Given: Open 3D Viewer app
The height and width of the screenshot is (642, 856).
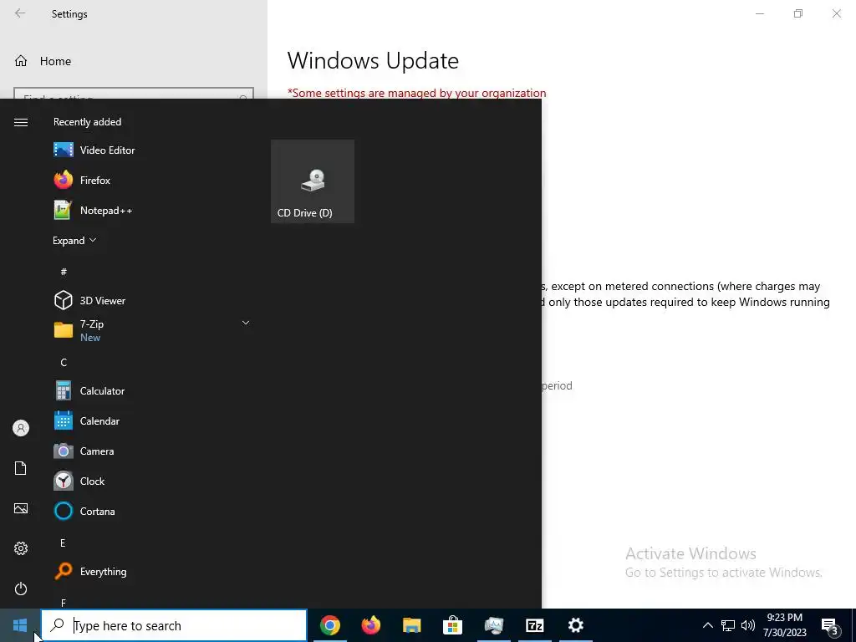Looking at the screenshot, I should [151, 301].
